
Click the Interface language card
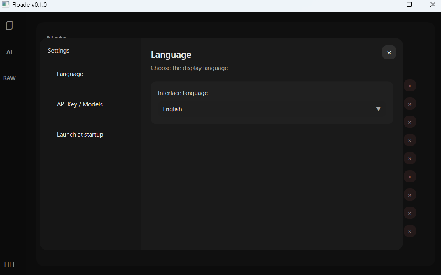(x=272, y=102)
